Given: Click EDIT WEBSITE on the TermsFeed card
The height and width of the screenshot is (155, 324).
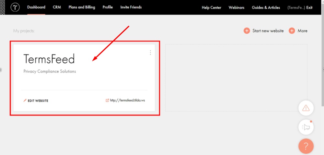Looking at the screenshot, I should point(38,101).
